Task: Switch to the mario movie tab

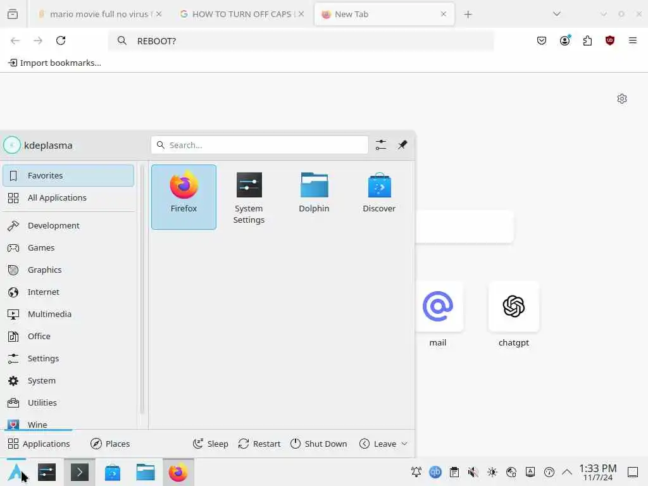Action: (99, 14)
